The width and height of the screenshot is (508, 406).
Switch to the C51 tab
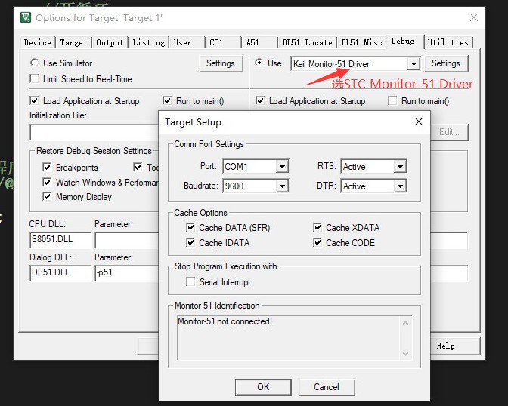(x=224, y=42)
